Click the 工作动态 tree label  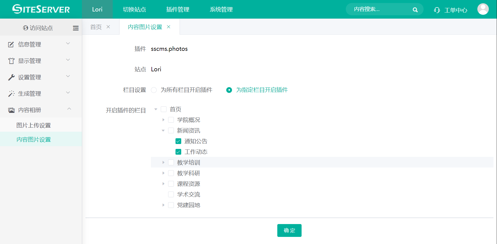click(196, 152)
